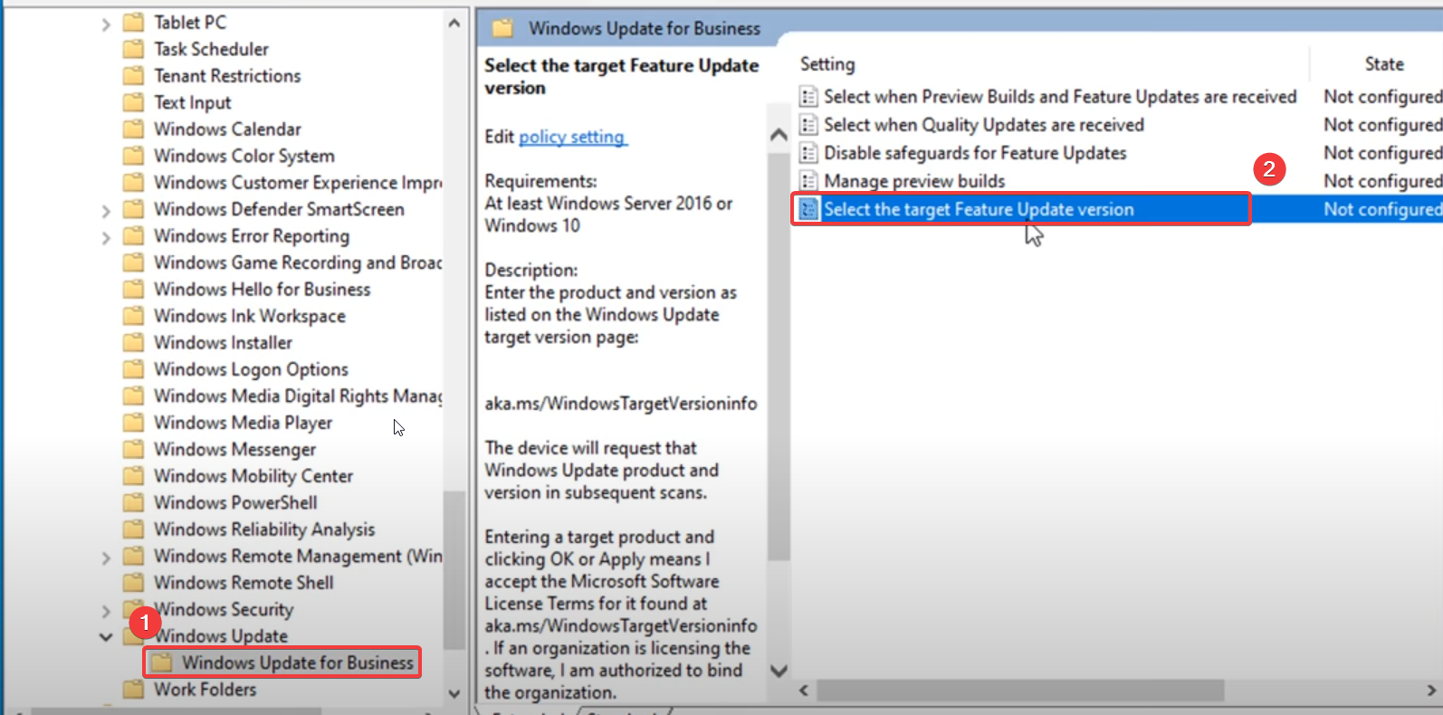
Task: Select Windows Update for Business in the tree
Action: [x=298, y=663]
